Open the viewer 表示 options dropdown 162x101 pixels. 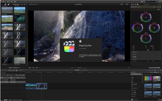click(x=128, y=4)
